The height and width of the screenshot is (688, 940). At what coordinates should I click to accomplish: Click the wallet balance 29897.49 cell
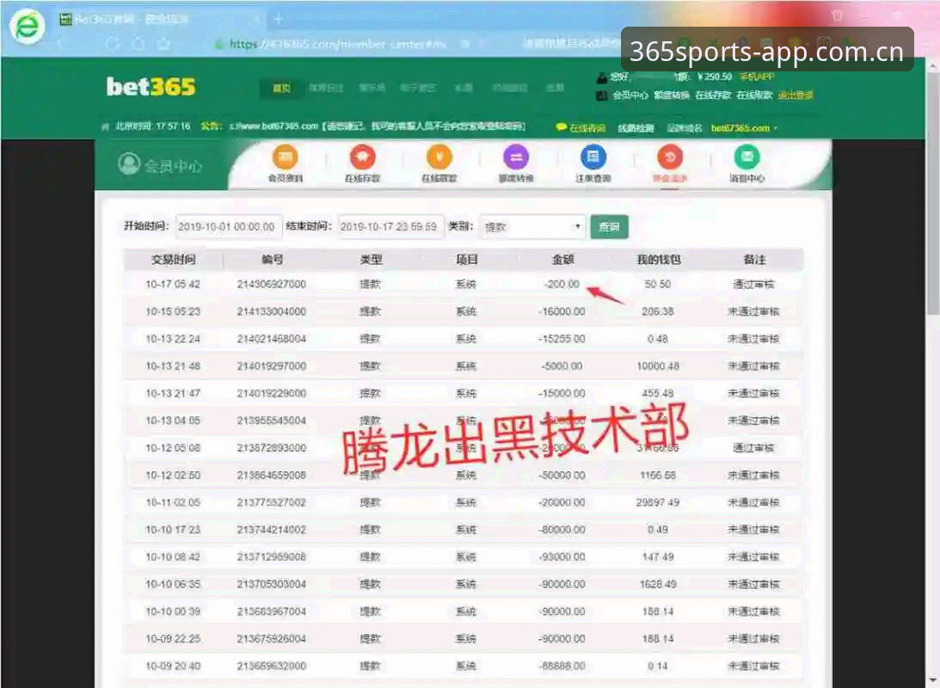coord(658,502)
